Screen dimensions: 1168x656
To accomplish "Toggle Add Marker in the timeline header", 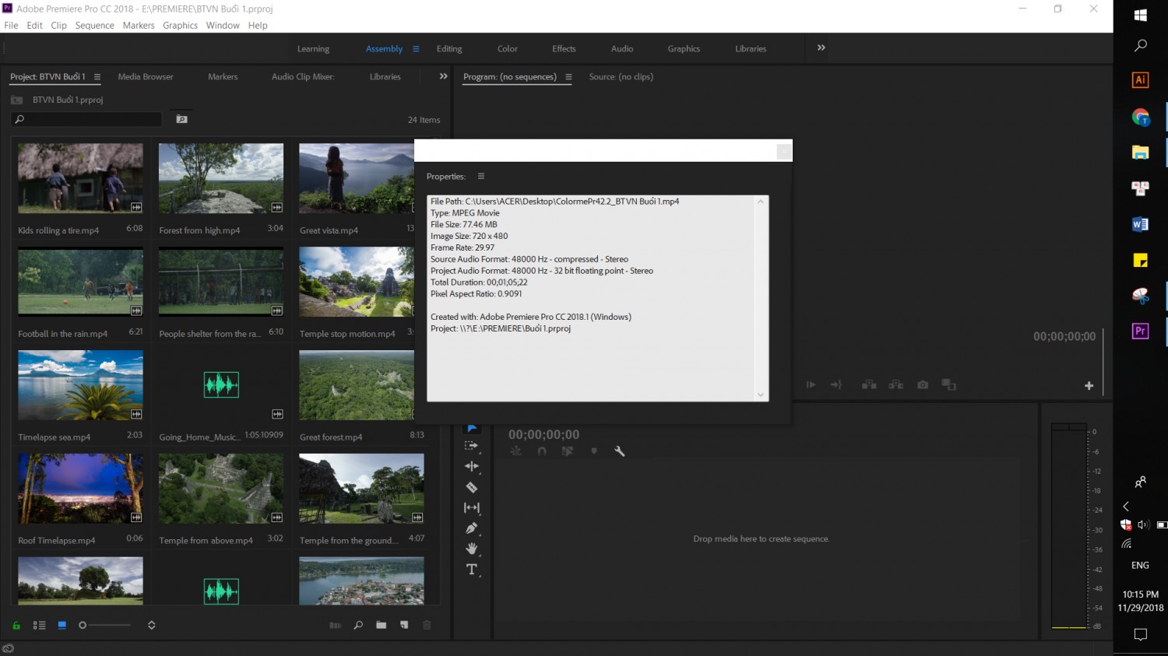I will coord(594,451).
